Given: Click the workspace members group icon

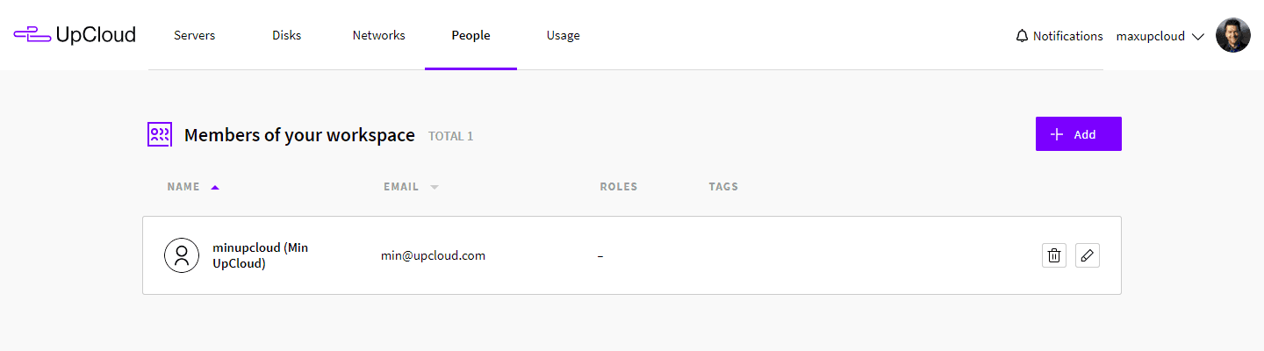Looking at the screenshot, I should pos(159,134).
